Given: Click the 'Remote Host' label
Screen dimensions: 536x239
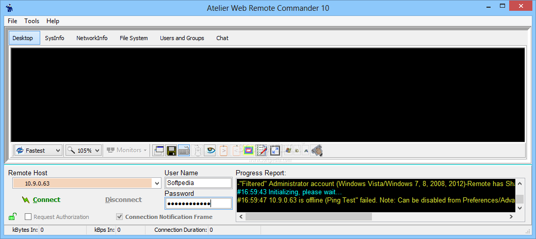Looking at the screenshot, I should point(28,173).
